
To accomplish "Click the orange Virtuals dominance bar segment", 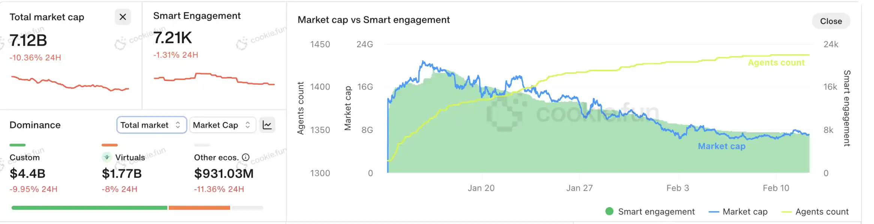I will click(199, 208).
